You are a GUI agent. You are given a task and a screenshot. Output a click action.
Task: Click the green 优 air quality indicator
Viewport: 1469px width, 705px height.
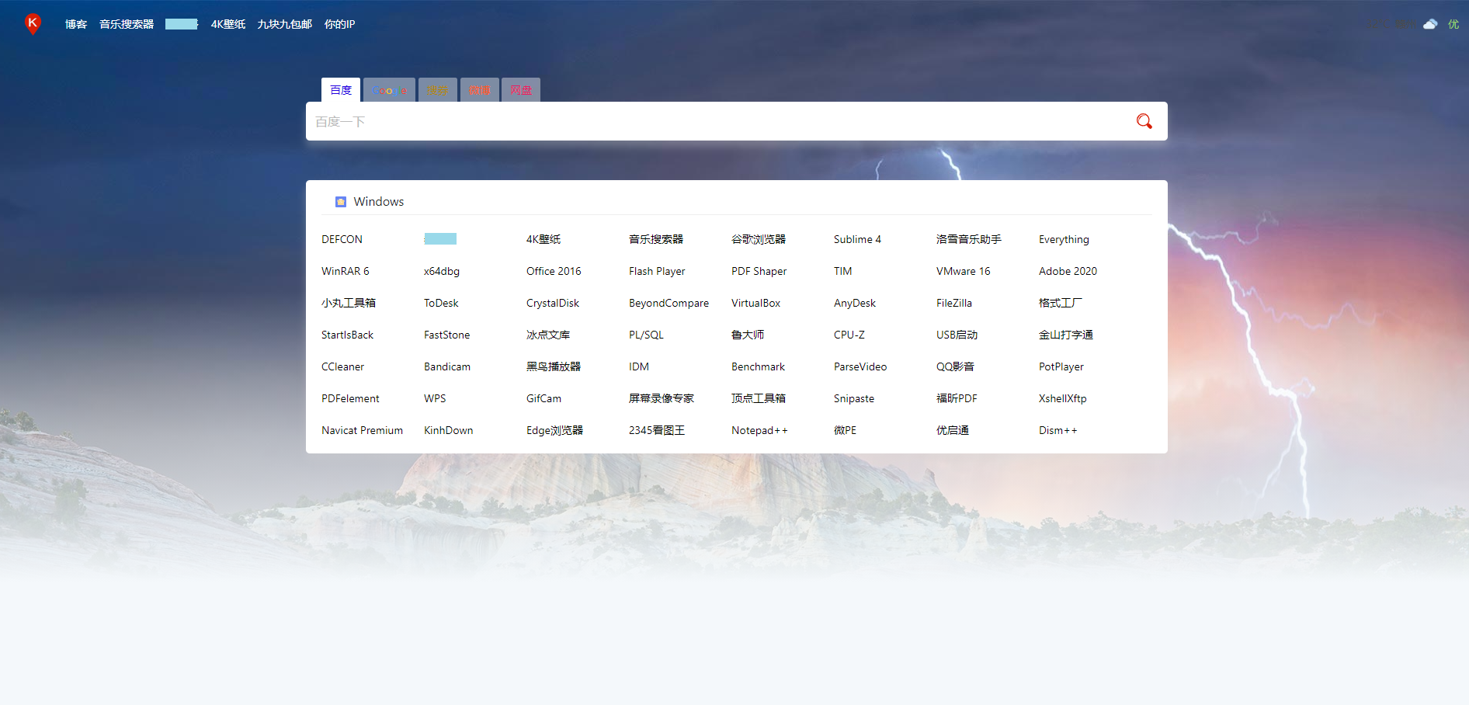[x=1453, y=24]
